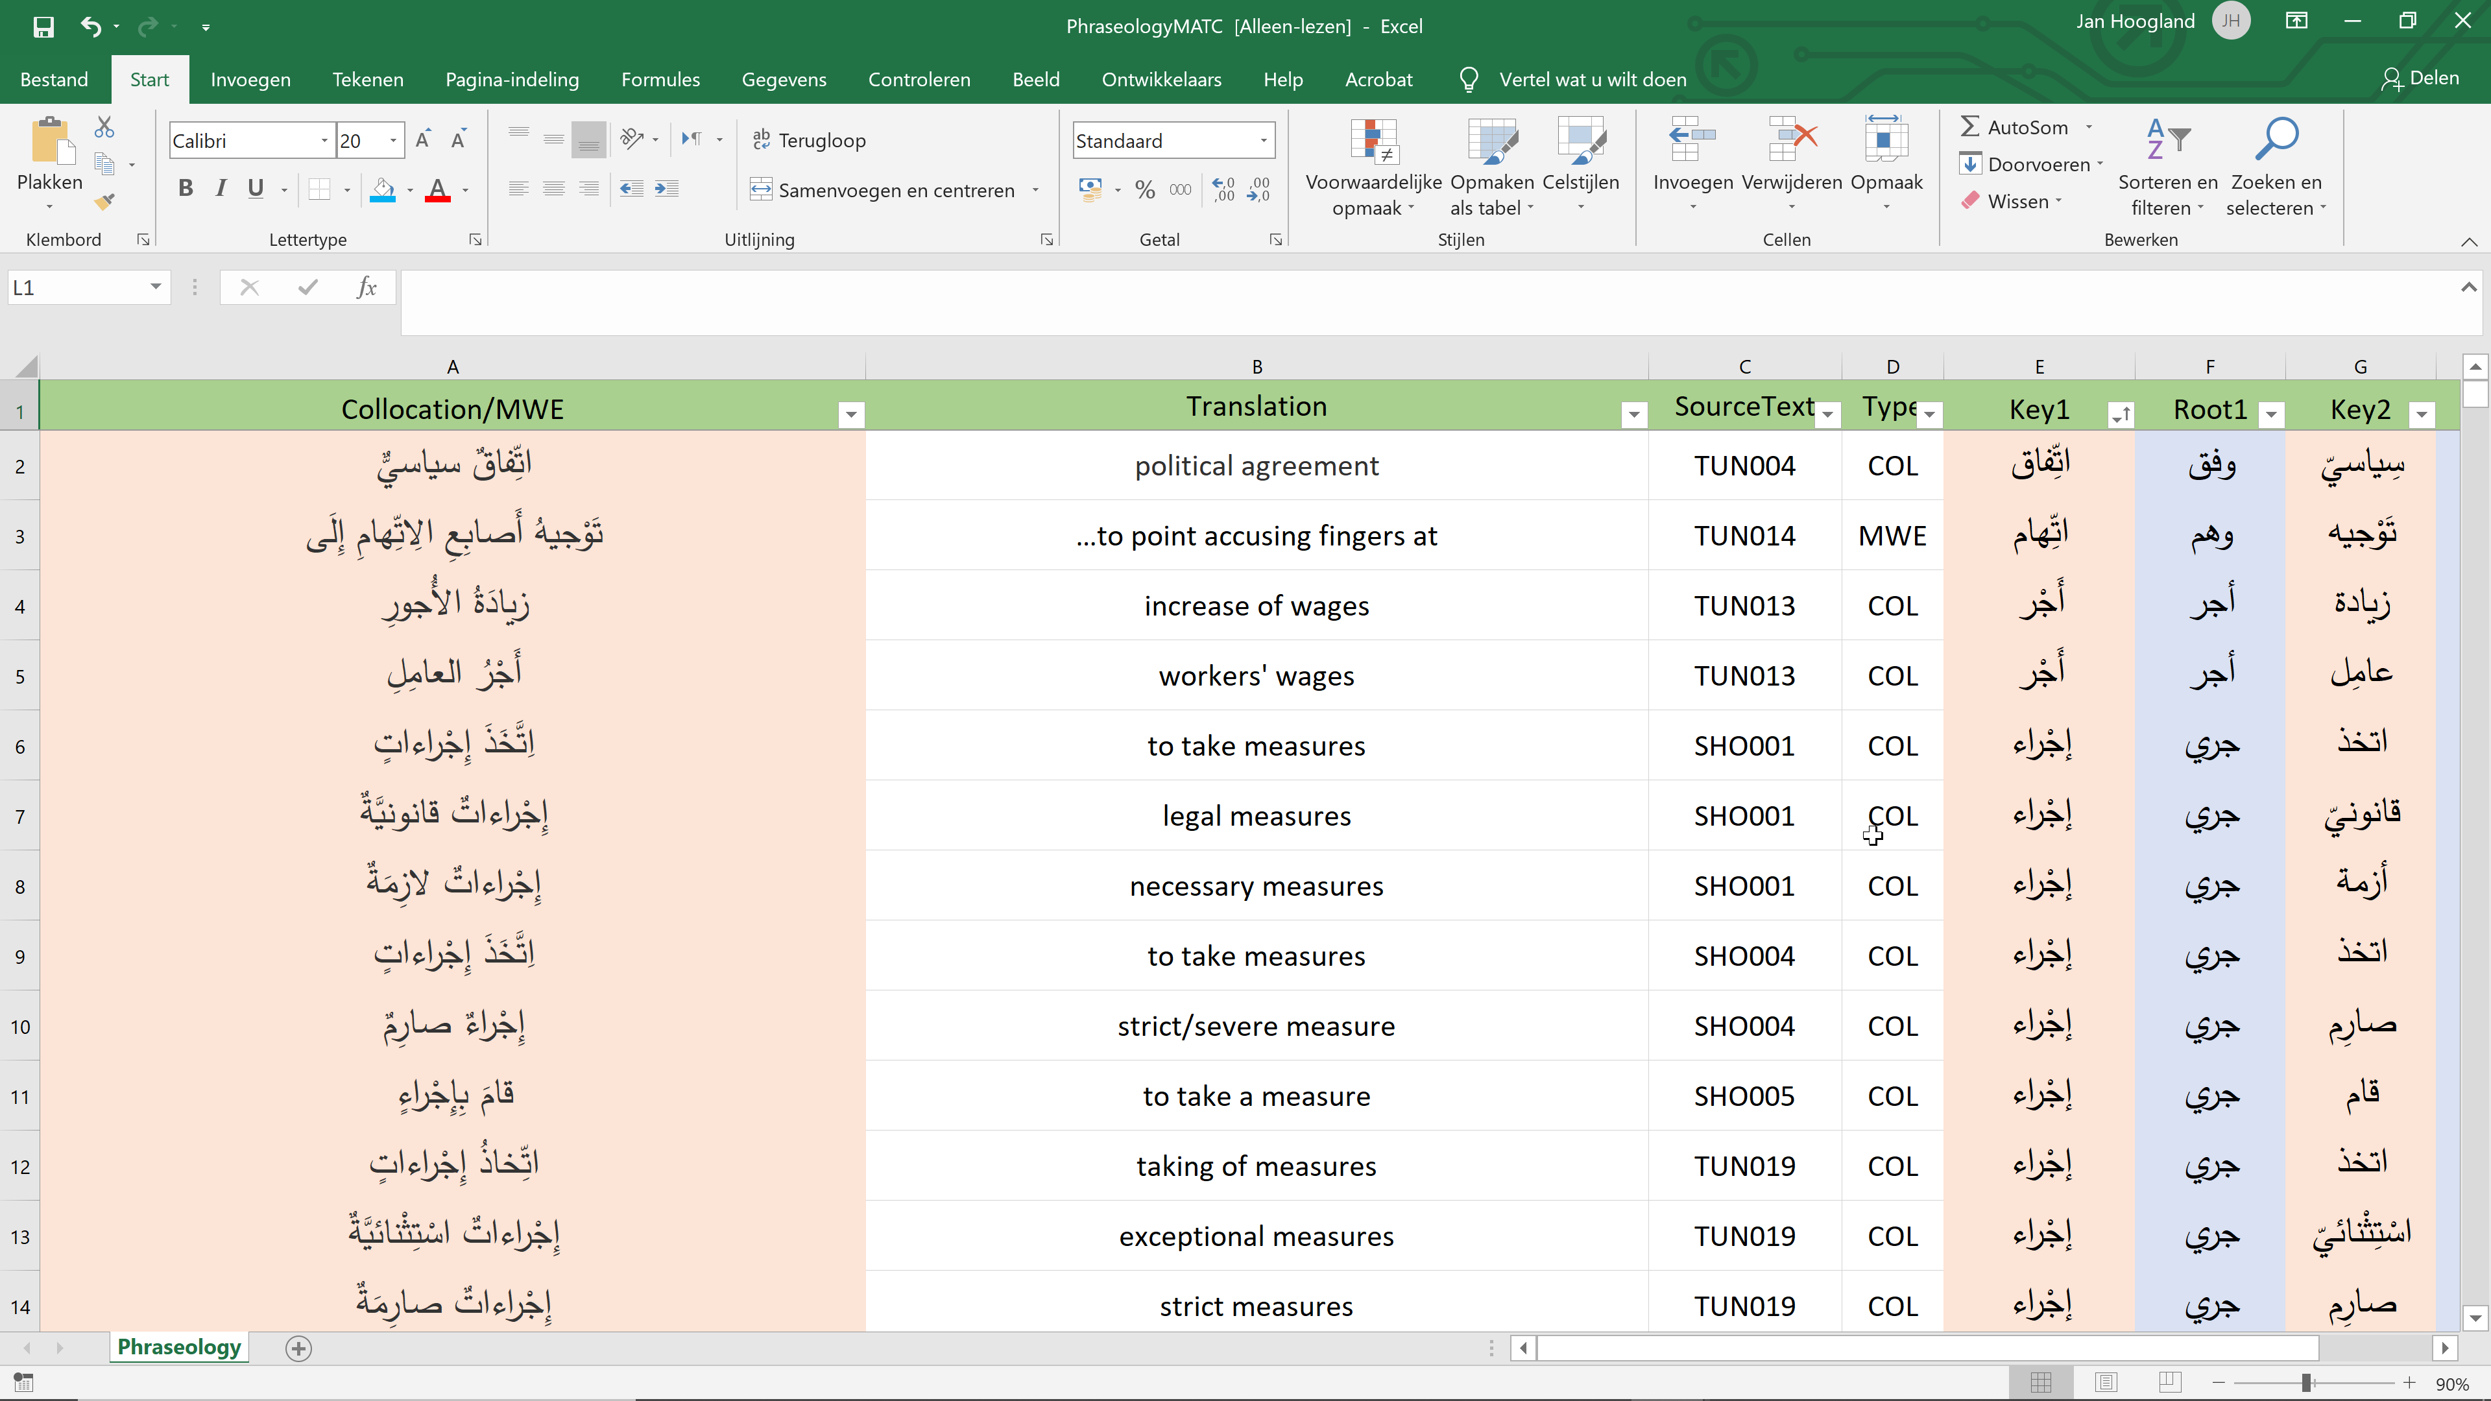The image size is (2491, 1401).
Task: Click the Cut scissors icon
Action: click(x=104, y=126)
